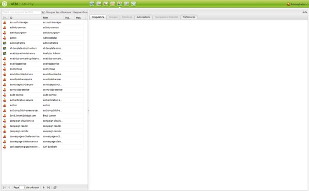
Task: Click the group icon for analytics-administrators
Action: click(5, 54)
